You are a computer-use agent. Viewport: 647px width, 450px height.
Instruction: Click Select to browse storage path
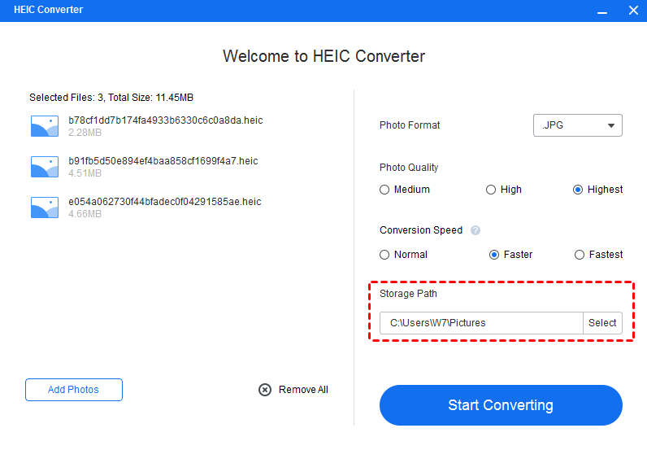tap(602, 323)
